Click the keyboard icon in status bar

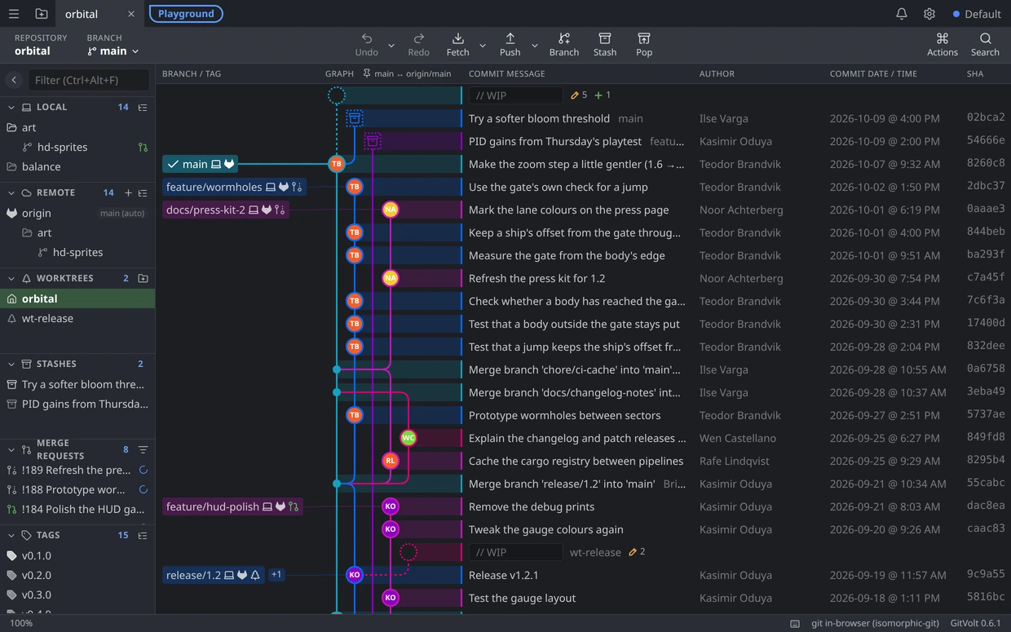coord(795,624)
